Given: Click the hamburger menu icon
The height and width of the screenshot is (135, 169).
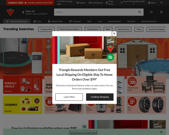Looking at the screenshot, I should point(7,21).
